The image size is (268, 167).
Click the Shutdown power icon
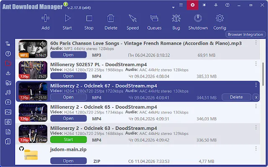(198, 18)
